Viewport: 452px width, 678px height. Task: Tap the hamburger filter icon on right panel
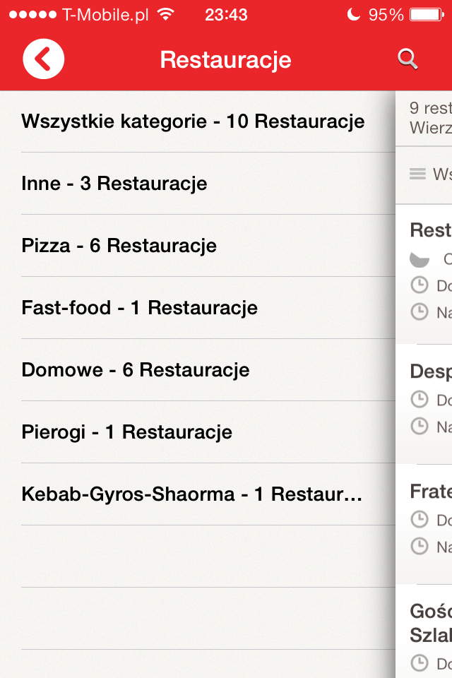[x=418, y=174]
